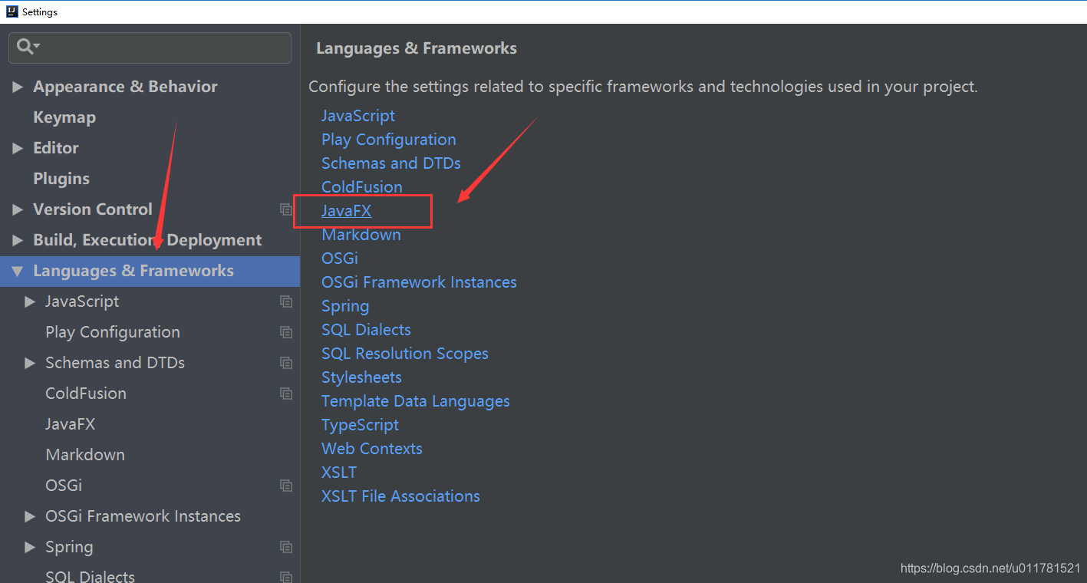
Task: Open the ColdFusion link in main panel
Action: tap(362, 187)
